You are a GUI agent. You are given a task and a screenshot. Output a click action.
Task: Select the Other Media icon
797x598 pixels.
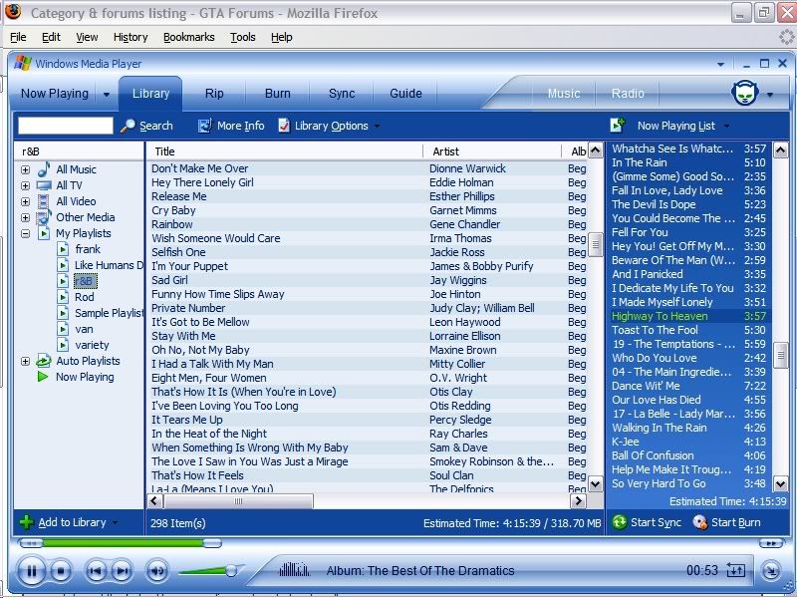[x=44, y=217]
